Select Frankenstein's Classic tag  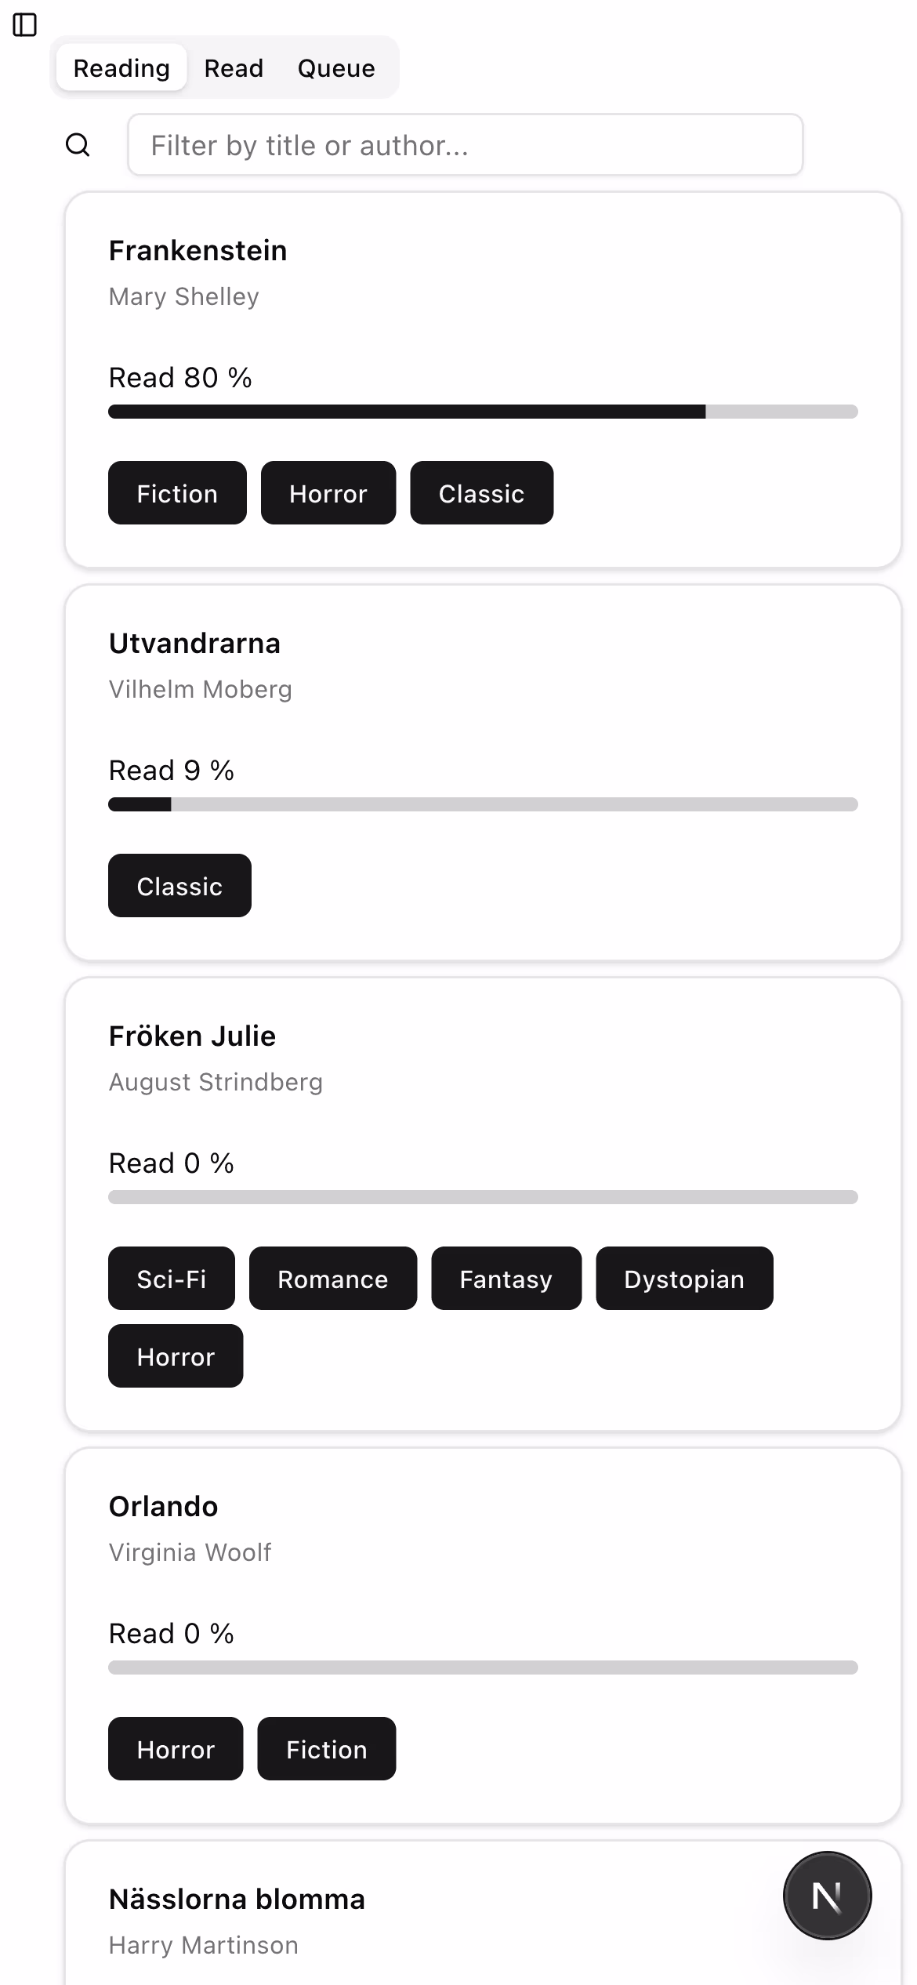pyautogui.click(x=481, y=493)
